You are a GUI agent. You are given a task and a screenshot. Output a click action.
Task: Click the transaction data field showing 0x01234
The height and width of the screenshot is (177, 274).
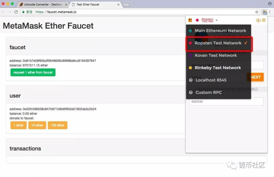[226, 102]
